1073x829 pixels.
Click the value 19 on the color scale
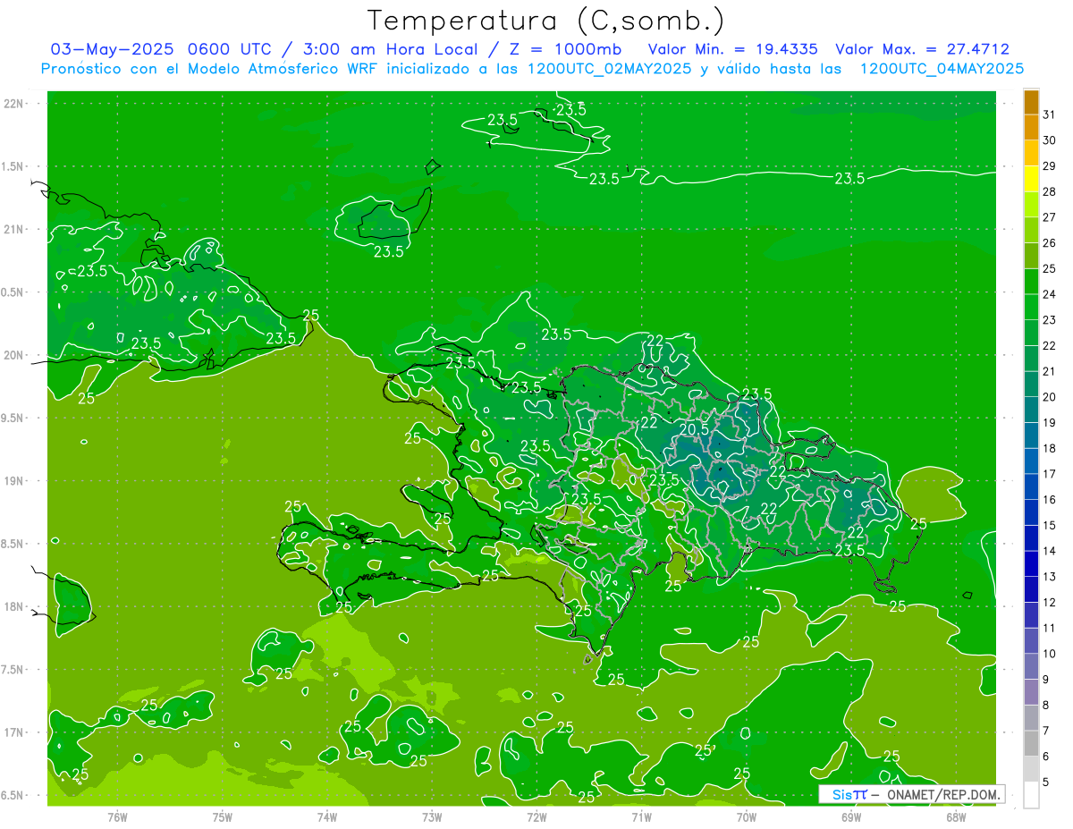pyautogui.click(x=1050, y=422)
